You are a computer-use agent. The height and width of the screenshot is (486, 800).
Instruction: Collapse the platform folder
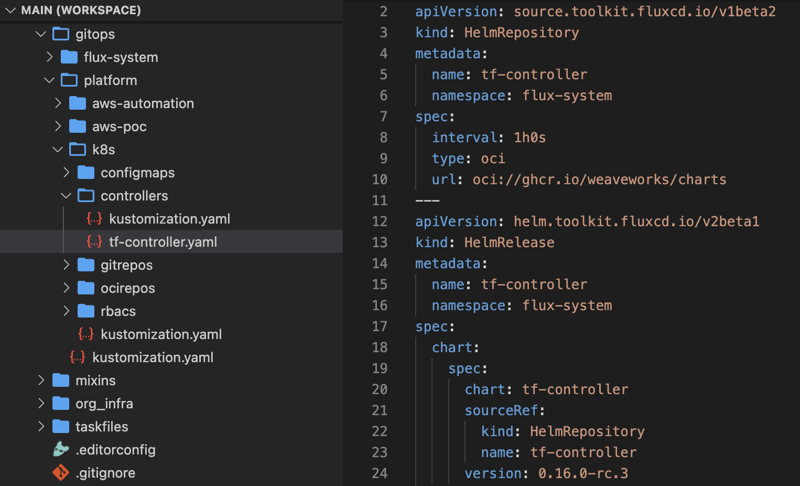(x=49, y=80)
